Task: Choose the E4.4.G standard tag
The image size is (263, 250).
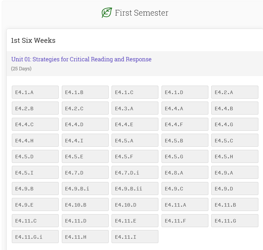Action: click(x=235, y=124)
